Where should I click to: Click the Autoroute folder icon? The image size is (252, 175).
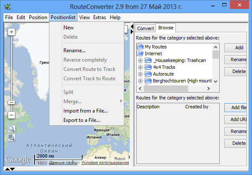148,74
